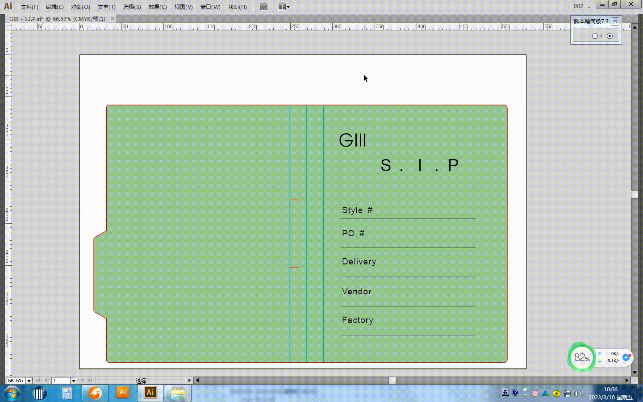Click the volume speaker tray icon
The width and height of the screenshot is (643, 402).
[578, 394]
